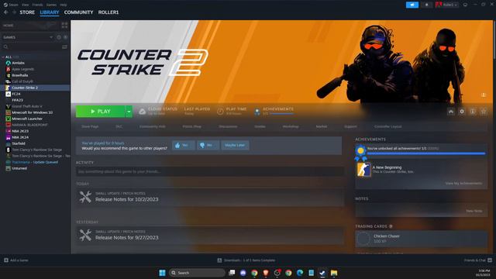Open the Play button dropdown arrow

click(x=129, y=112)
